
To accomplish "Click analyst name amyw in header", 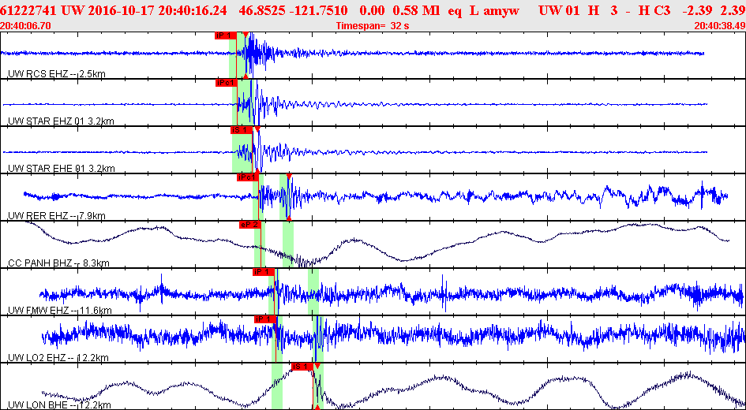I will click(503, 10).
